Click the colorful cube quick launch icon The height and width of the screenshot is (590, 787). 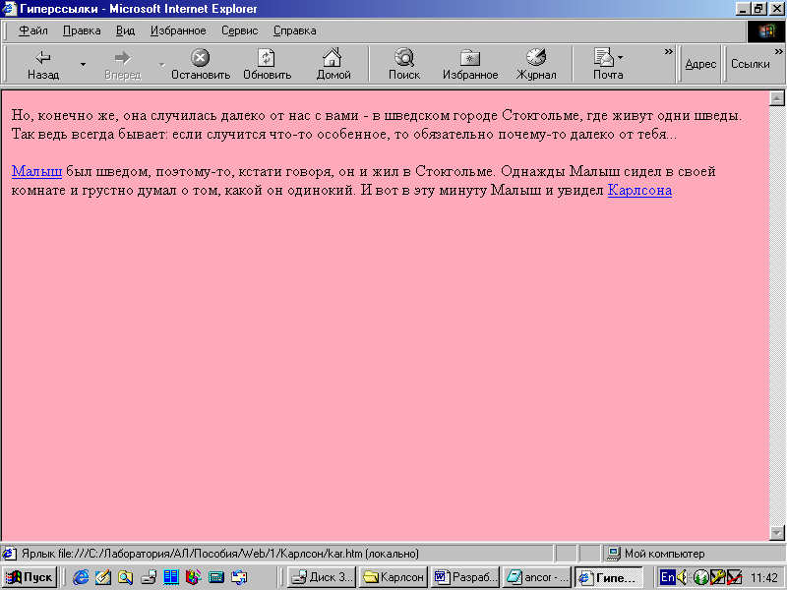coord(193,577)
